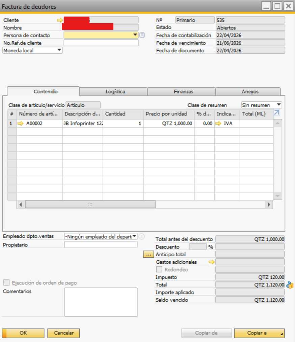
Task: Open the Finanzas tab
Action: click(x=183, y=92)
